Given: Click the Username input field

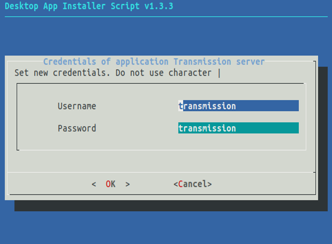Looking at the screenshot, I should pyautogui.click(x=238, y=106).
